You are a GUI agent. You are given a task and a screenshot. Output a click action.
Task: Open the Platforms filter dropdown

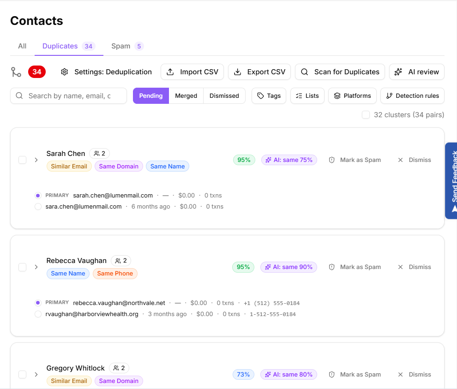point(352,96)
